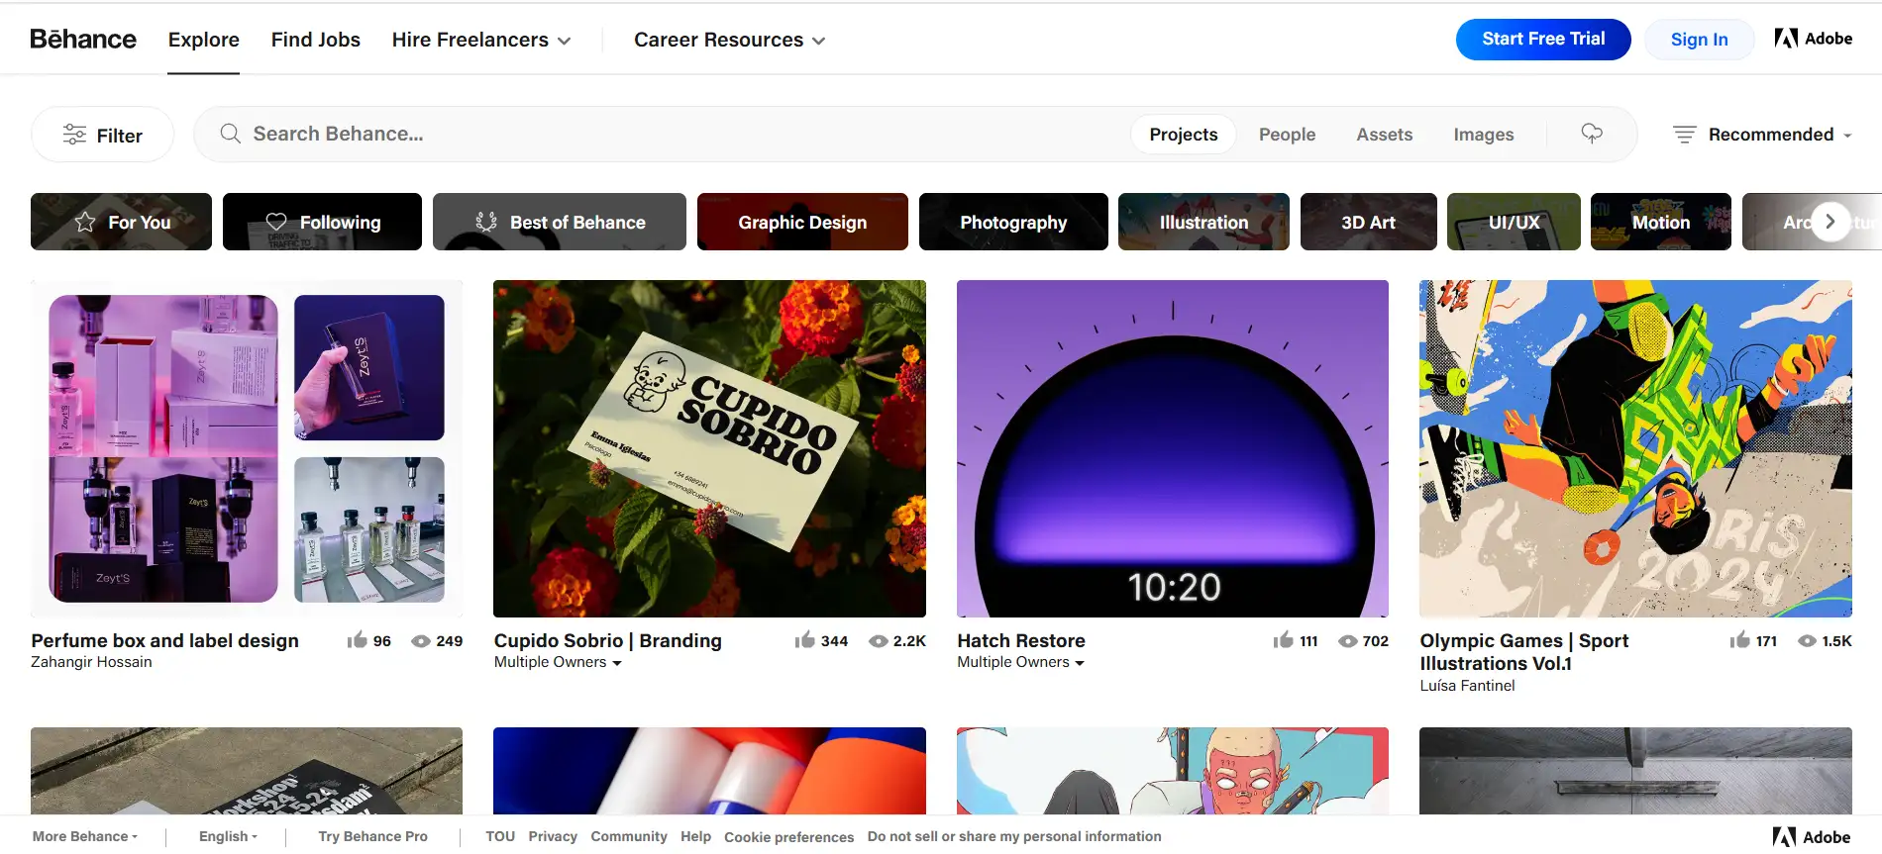1882x854 pixels.
Task: Click the Best of Behance laurel icon
Action: tap(485, 222)
